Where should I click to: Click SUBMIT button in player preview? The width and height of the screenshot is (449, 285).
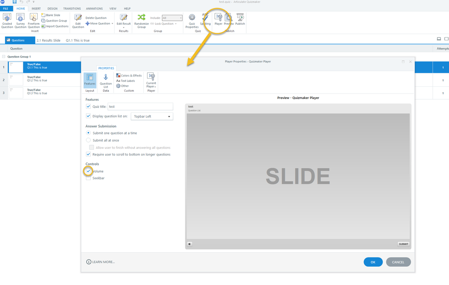(x=404, y=244)
